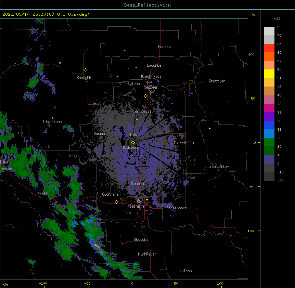The image size is (295, 288).
Task: Click the Olds city label
Action: tap(133, 135)
